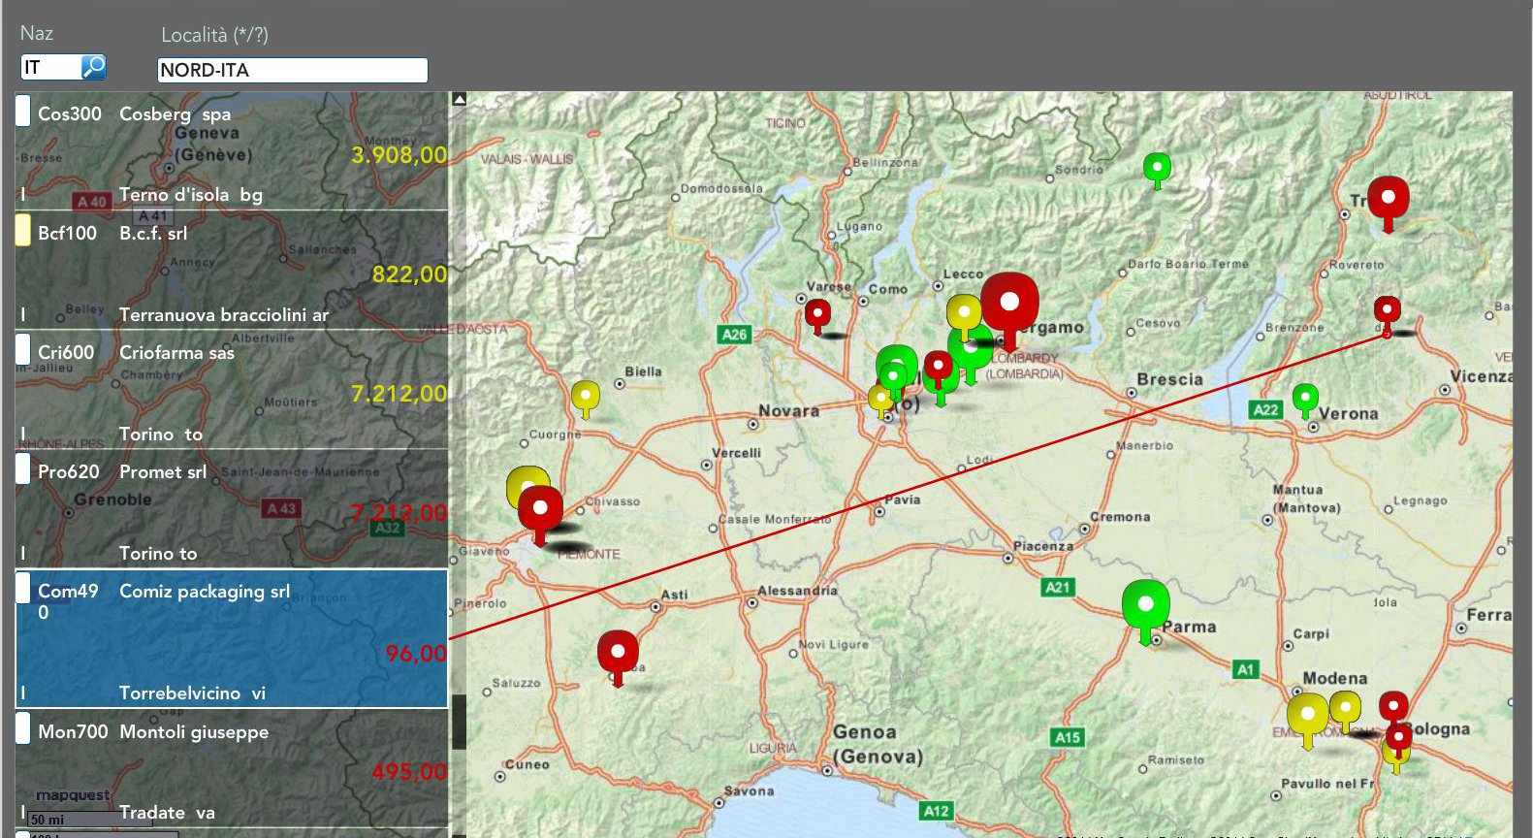Screen dimensions: 1533x838
Task: Focus the Località field with NORD-ITA
Action: [292, 70]
